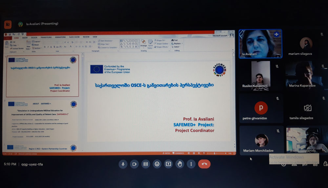Raise hand in the meeting
Image resolution: width=328 pixels, height=188 pixels.
pos(180,164)
